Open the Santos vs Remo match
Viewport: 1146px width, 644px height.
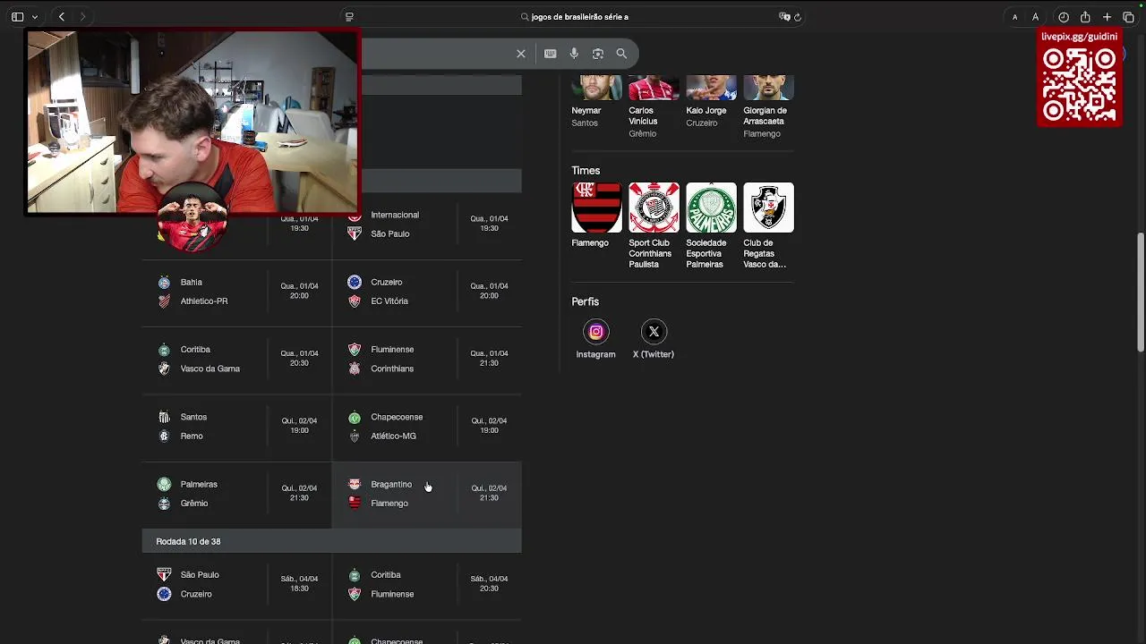[236, 427]
